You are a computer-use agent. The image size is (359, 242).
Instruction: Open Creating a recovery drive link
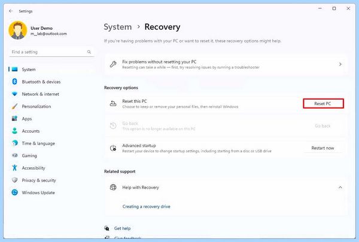[x=147, y=206]
